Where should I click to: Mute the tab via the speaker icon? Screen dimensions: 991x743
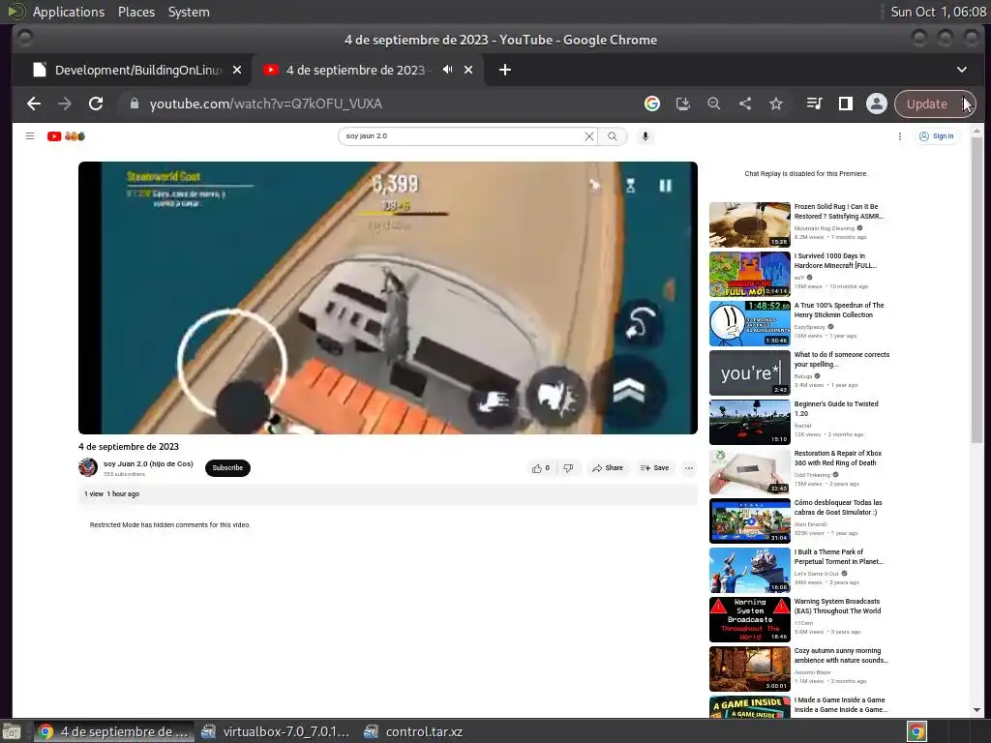pyautogui.click(x=447, y=70)
